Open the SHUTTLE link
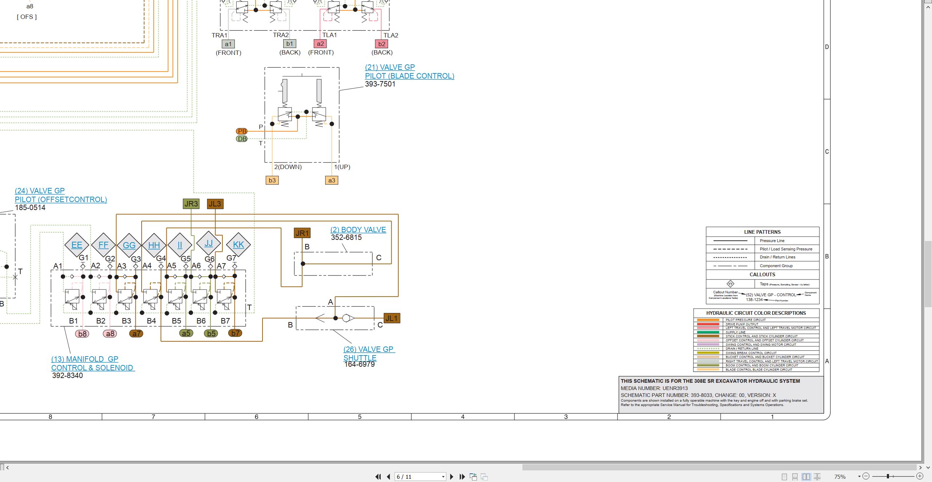 (360, 358)
